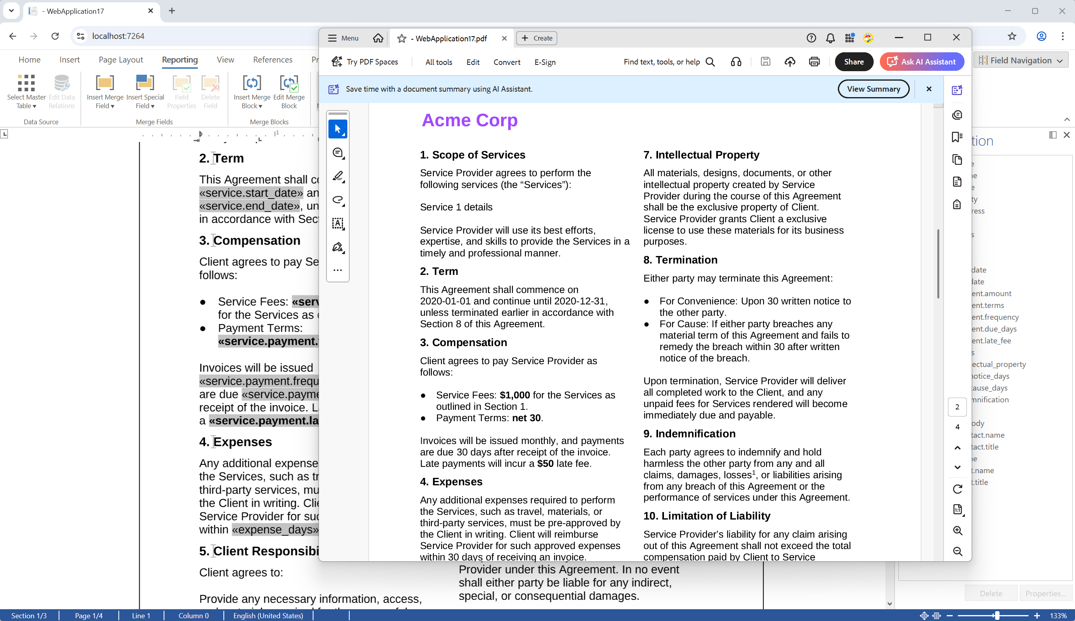Go to next page with down arrow
This screenshot has width=1075, height=621.
[957, 468]
